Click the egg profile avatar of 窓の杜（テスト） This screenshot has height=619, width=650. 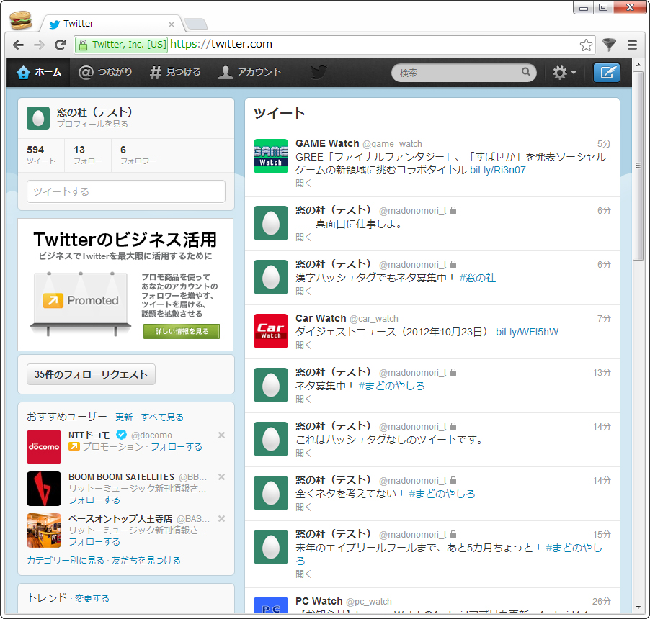click(x=37, y=118)
